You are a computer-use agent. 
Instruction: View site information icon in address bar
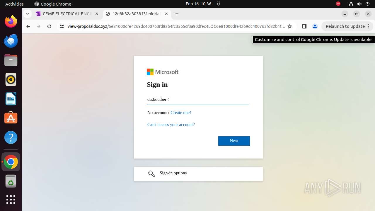[x=62, y=26]
